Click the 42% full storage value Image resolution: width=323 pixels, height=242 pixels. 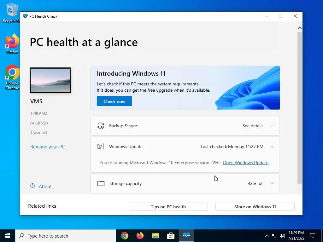[255, 183]
